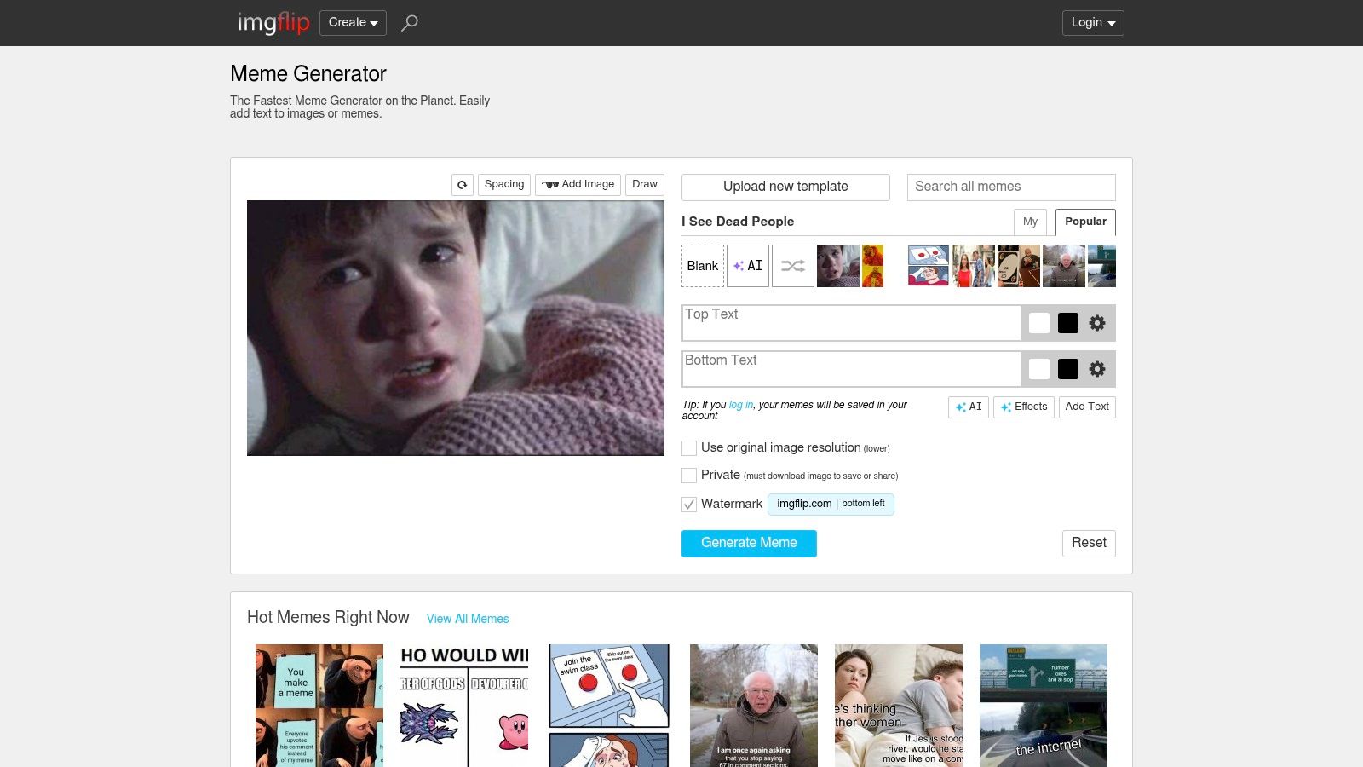Screen dimensions: 1363x767
Task: Uncheck the Watermark checkbox
Action: point(689,505)
